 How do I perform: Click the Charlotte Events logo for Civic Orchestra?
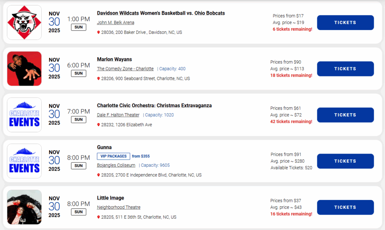point(24,115)
